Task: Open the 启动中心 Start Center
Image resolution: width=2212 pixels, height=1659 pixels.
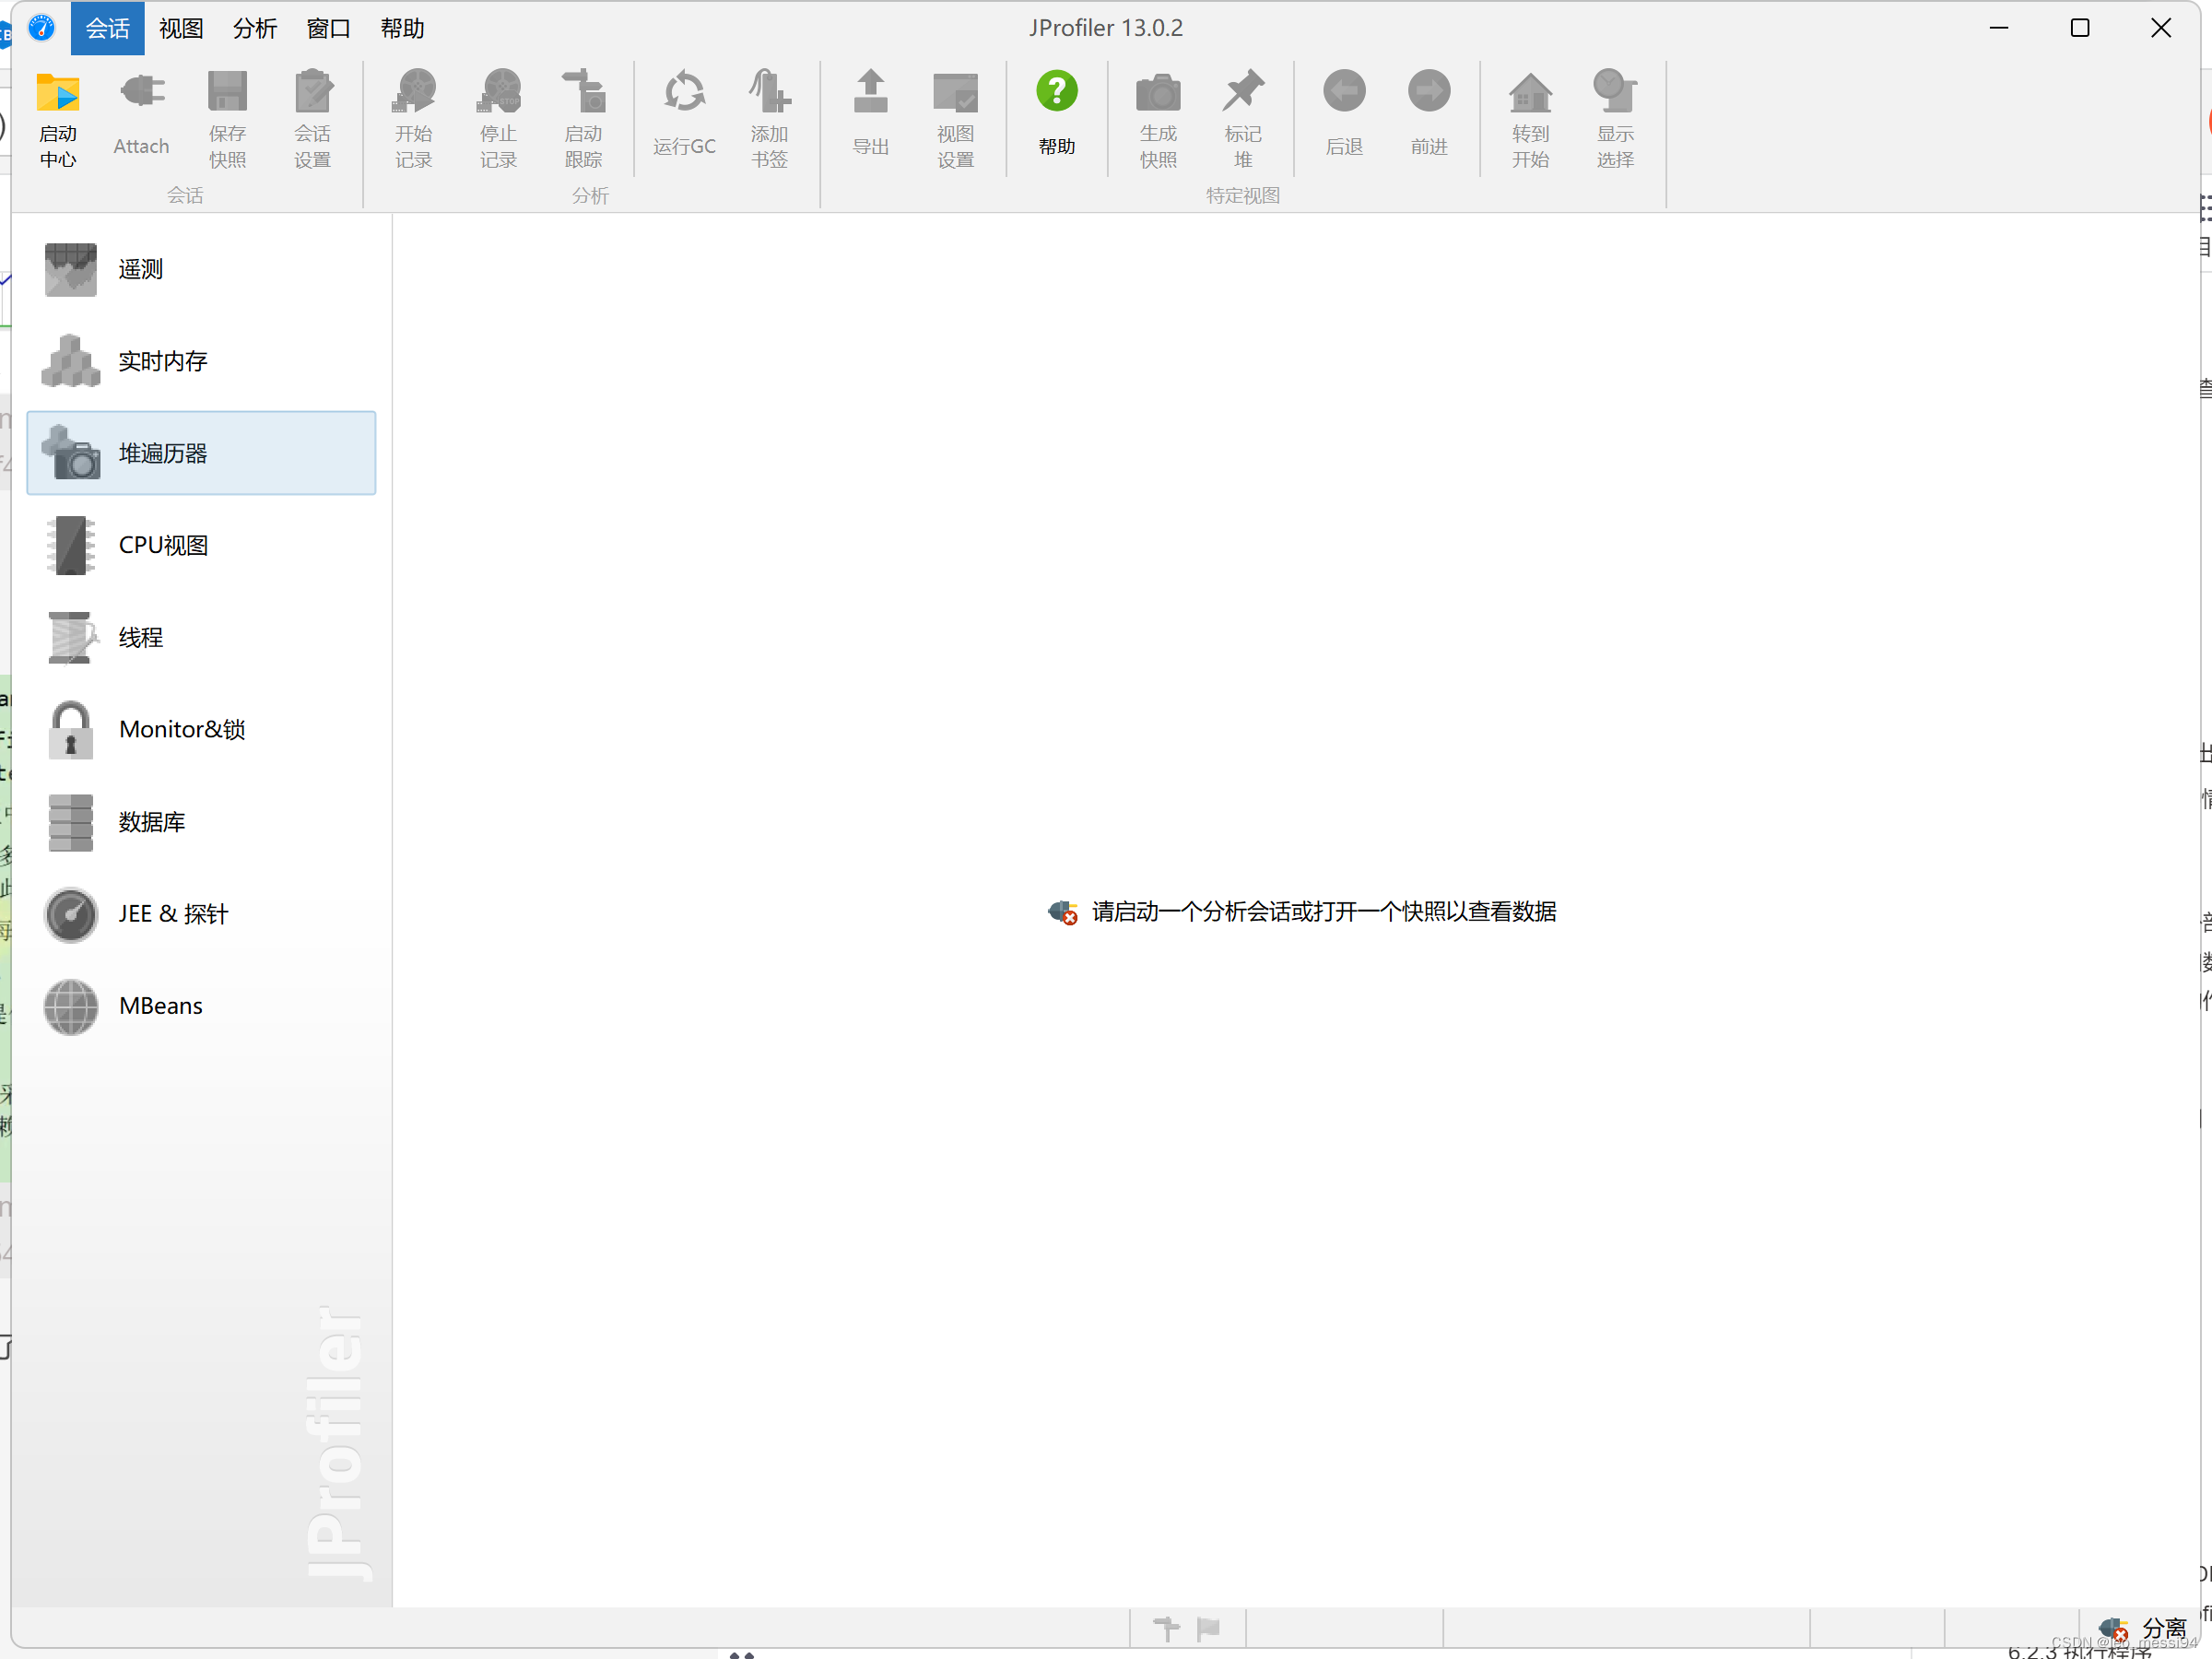Action: point(58,119)
